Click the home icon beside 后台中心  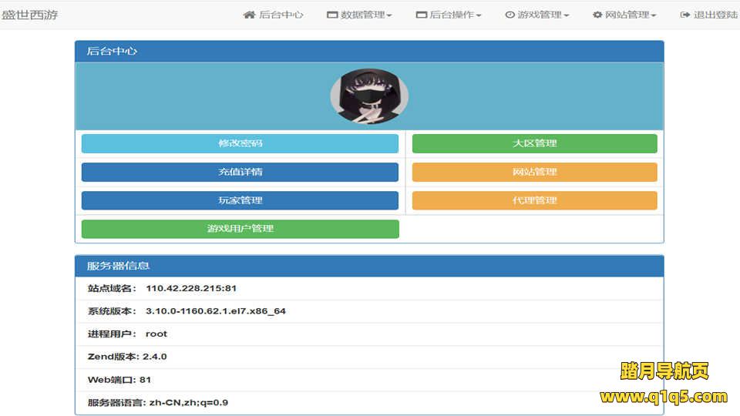[249, 15]
